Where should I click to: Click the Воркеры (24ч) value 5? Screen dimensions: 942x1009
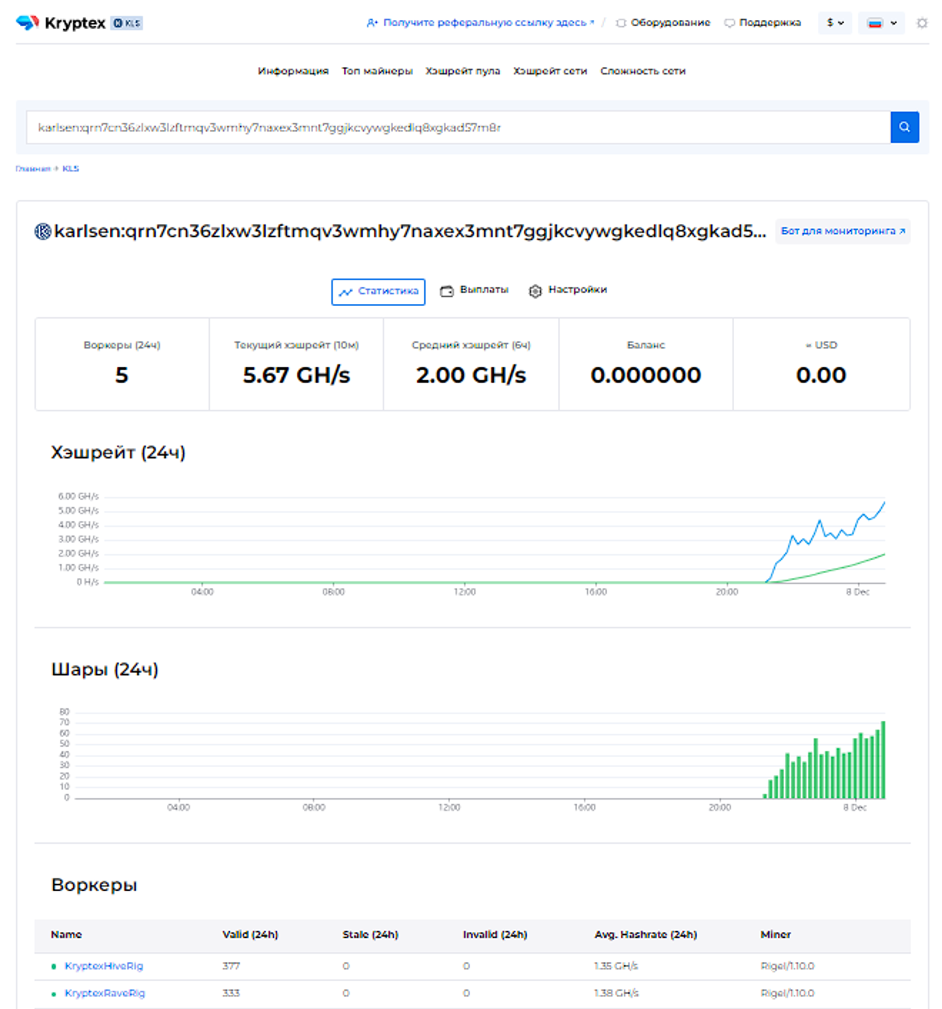pyautogui.click(x=122, y=375)
